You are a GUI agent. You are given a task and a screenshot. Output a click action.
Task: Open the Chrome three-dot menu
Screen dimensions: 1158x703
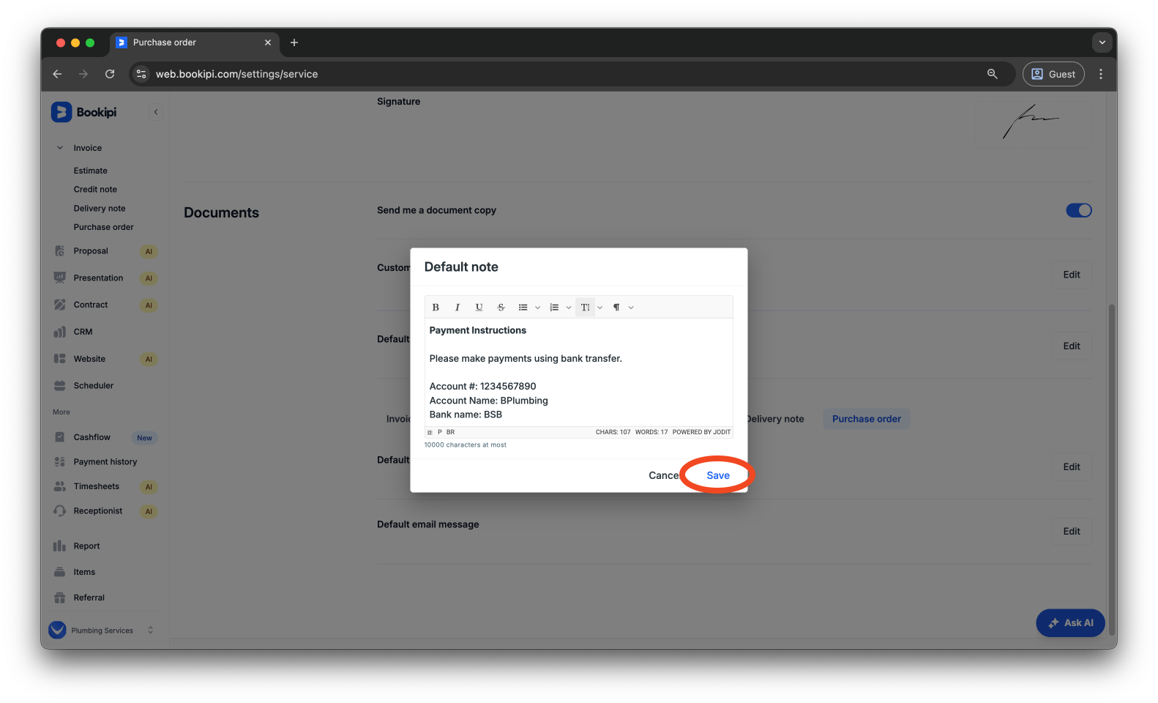[1101, 74]
